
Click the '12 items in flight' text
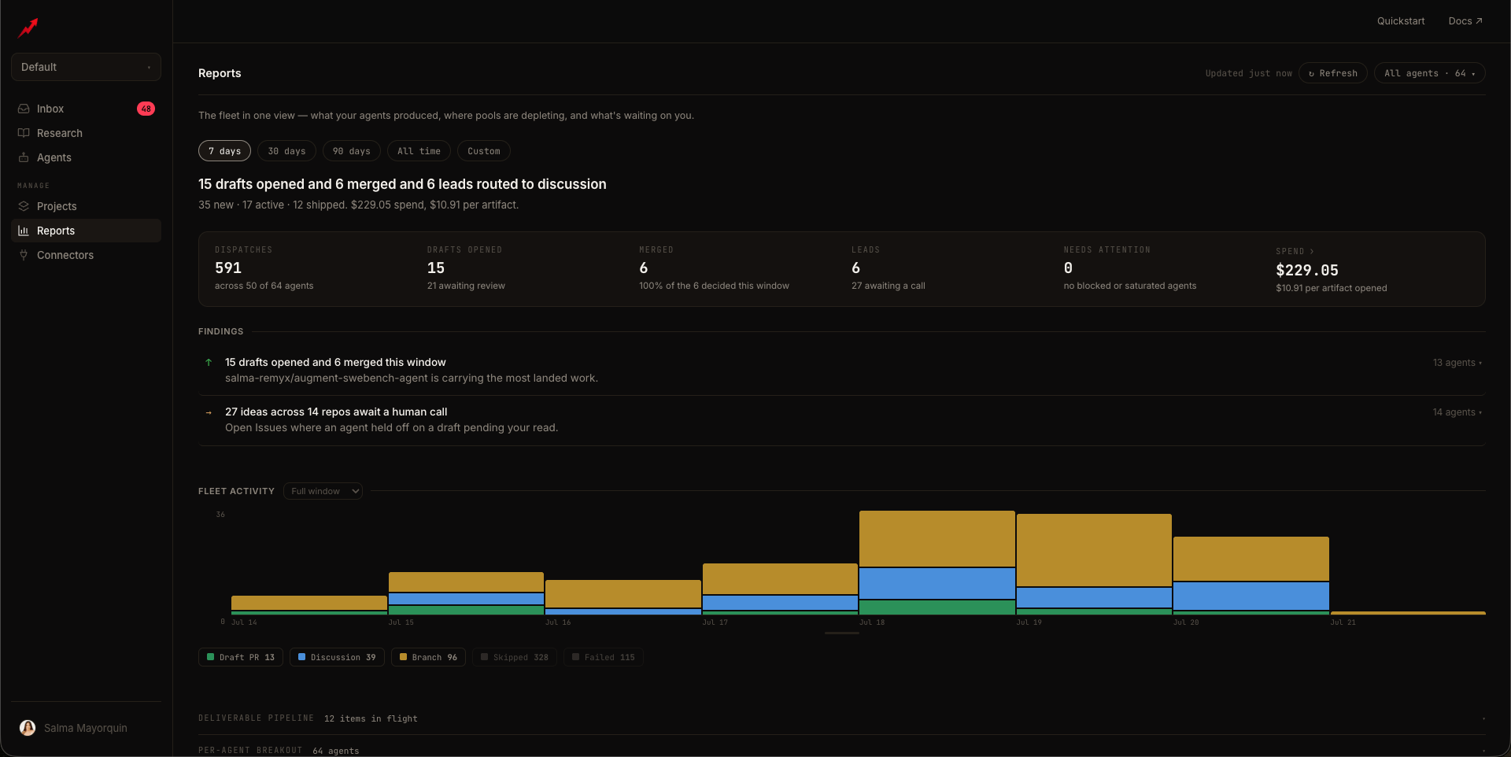pos(371,718)
